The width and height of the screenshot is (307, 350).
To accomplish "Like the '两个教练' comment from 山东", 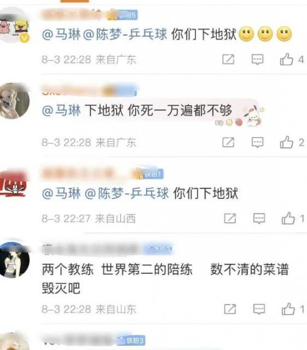I will (x=288, y=309).
